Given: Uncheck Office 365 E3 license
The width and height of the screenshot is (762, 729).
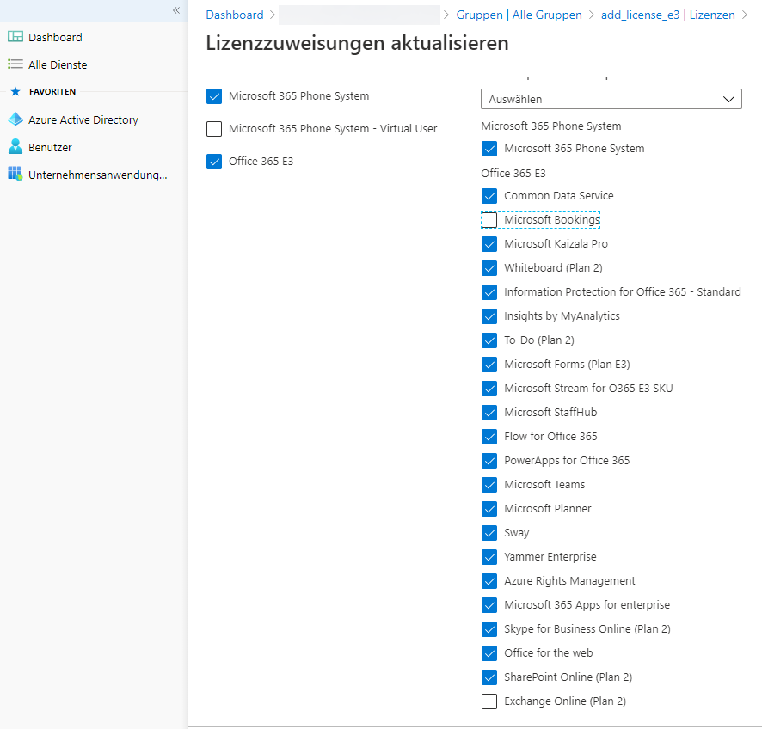Looking at the screenshot, I should coord(214,162).
